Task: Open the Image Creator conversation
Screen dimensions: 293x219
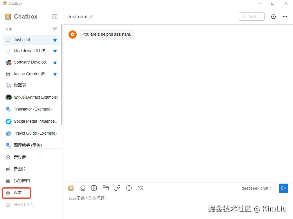Action: point(31,74)
